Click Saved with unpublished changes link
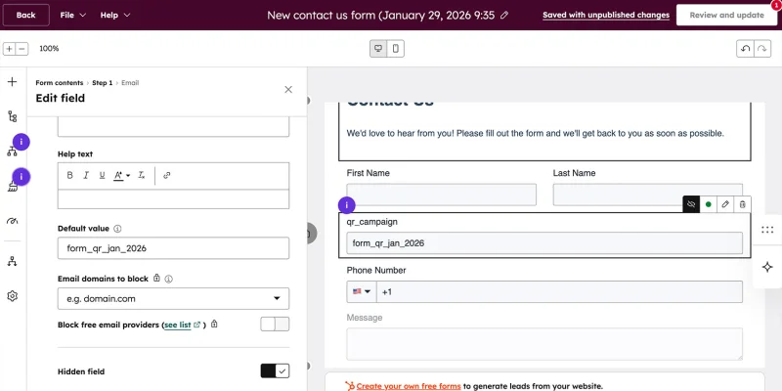This screenshot has height=391, width=782. click(606, 15)
